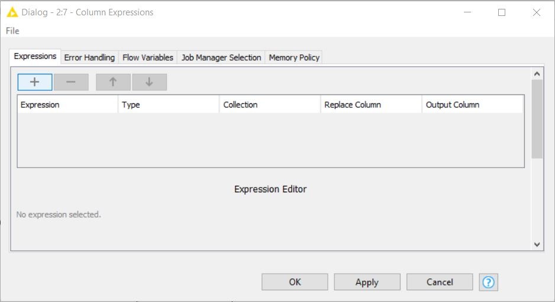Open the Job Manager Selection tab
555x302 pixels.
221,57
